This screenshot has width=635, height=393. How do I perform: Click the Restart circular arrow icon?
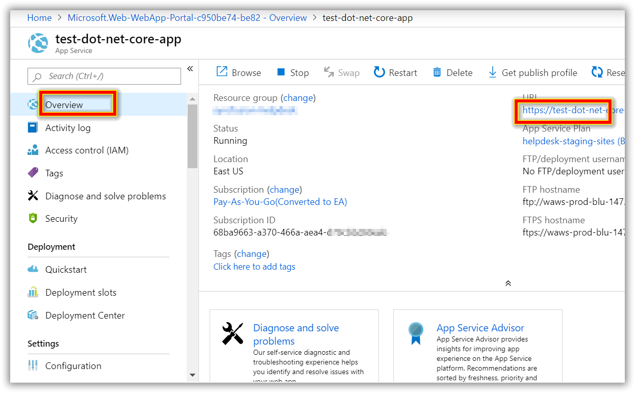point(379,72)
